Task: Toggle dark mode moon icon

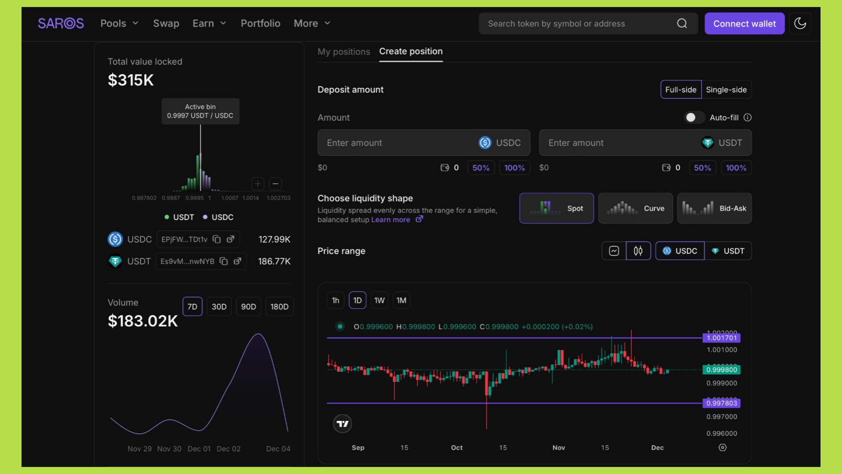Action: pyautogui.click(x=800, y=23)
